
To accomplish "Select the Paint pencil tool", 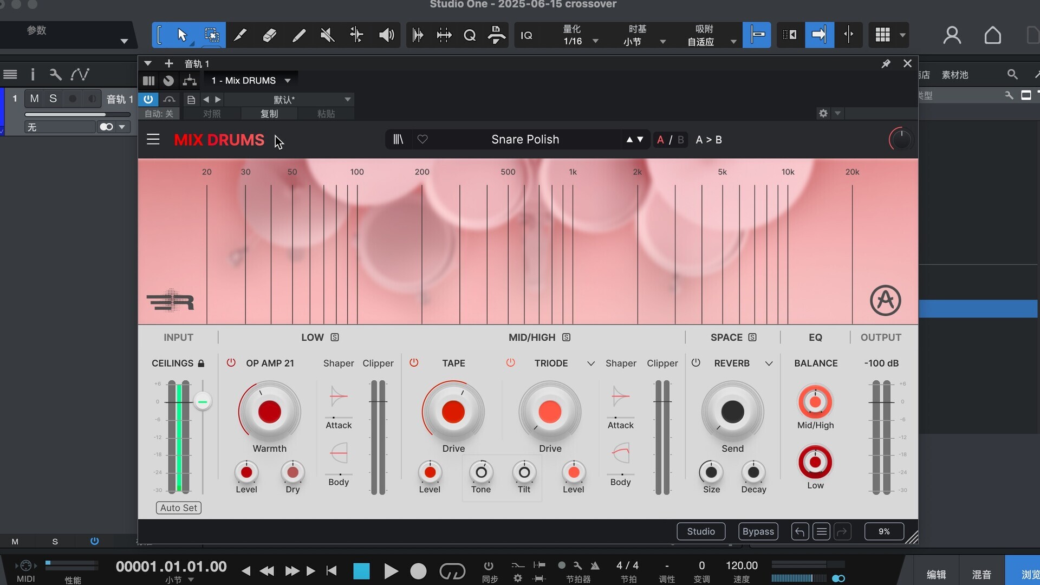I will point(298,35).
